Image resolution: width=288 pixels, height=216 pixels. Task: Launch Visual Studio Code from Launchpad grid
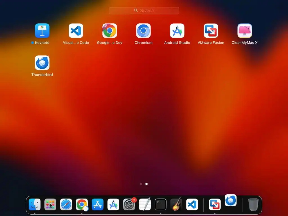pos(76,30)
